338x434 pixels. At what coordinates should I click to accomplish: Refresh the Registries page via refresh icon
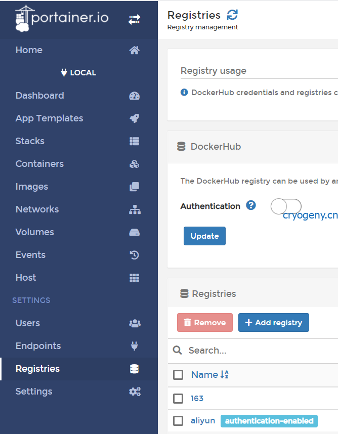tap(232, 15)
